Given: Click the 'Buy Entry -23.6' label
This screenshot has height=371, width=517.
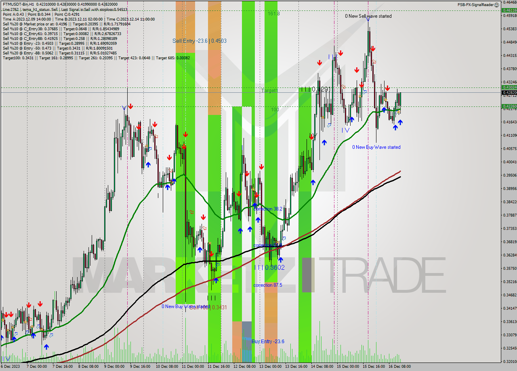Looking at the screenshot, I should tap(268, 342).
